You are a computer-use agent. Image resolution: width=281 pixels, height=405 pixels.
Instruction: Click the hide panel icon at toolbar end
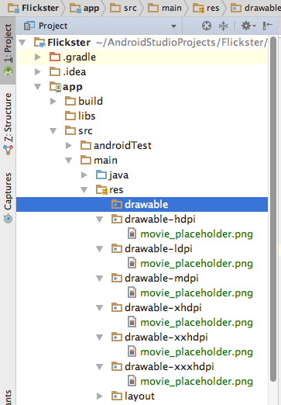pos(268,26)
